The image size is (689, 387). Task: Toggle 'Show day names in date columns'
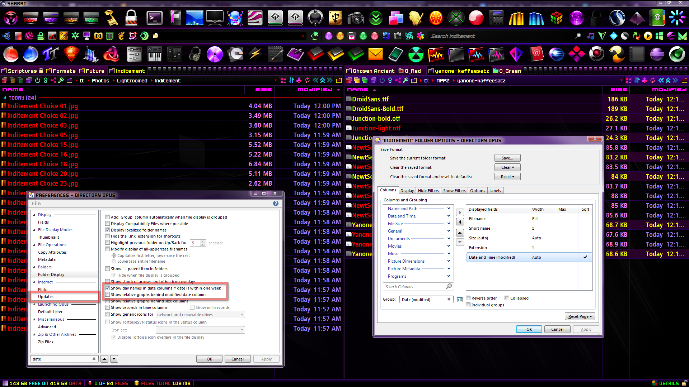[107, 288]
